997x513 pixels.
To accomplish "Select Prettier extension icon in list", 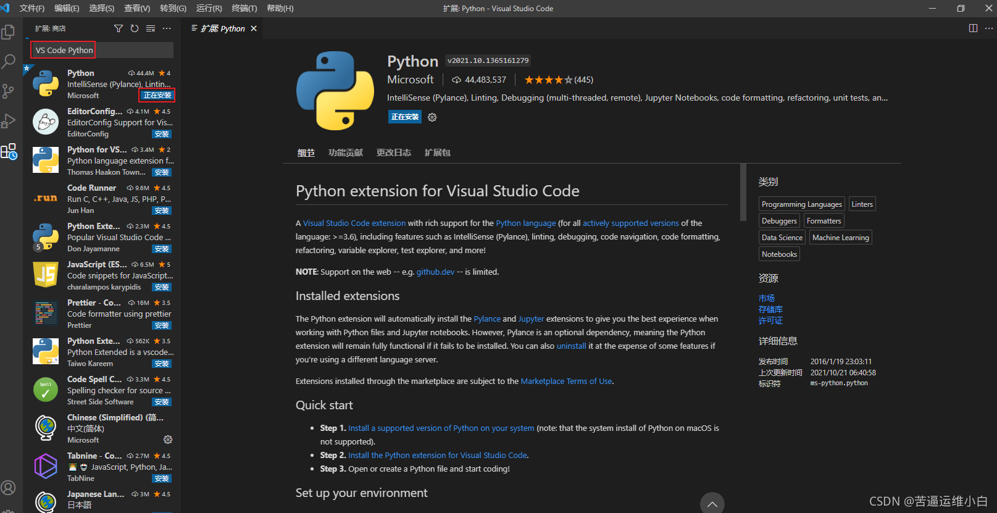I will [46, 313].
